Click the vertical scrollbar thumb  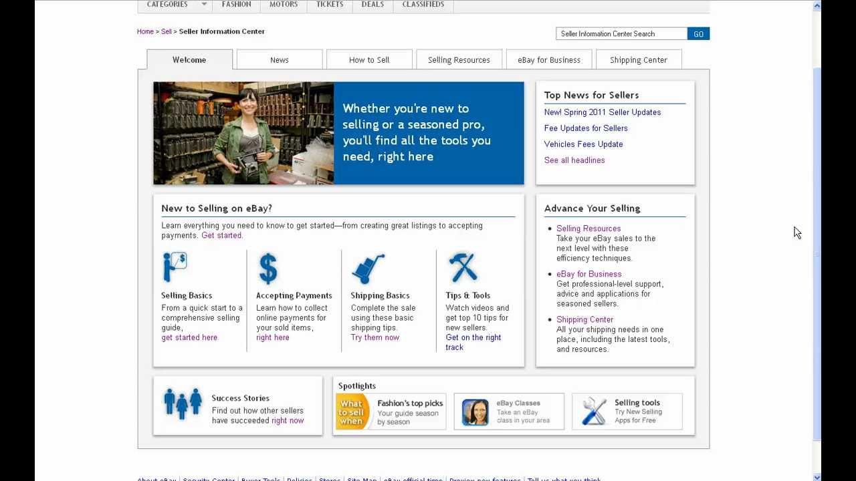pyautogui.click(x=817, y=254)
